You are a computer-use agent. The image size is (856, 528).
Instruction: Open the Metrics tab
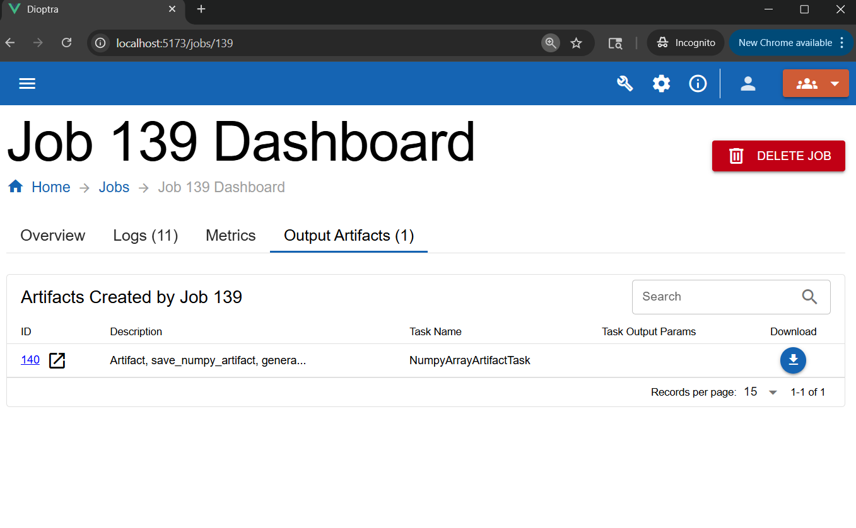(231, 236)
